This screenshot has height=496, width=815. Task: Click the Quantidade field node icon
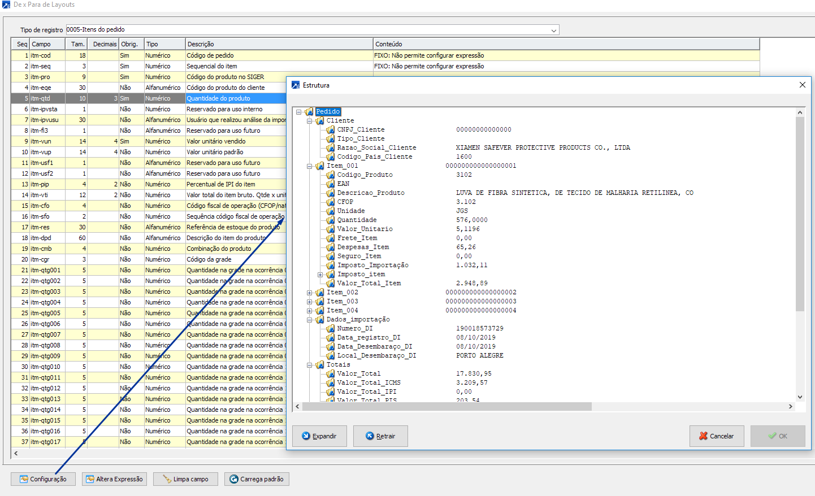pyautogui.click(x=331, y=220)
